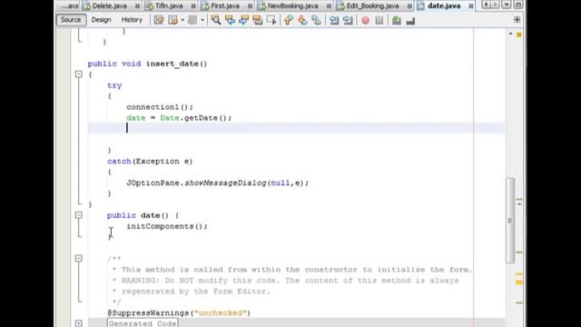The width and height of the screenshot is (581, 327).
Task: Switch to the Design view
Action: [101, 20]
